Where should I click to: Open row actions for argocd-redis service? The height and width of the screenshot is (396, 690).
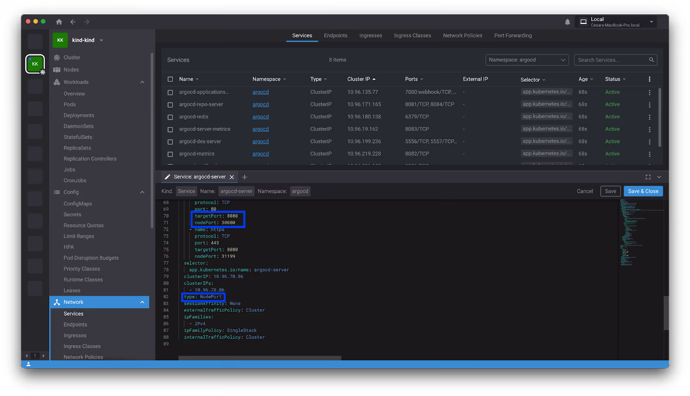[649, 117]
